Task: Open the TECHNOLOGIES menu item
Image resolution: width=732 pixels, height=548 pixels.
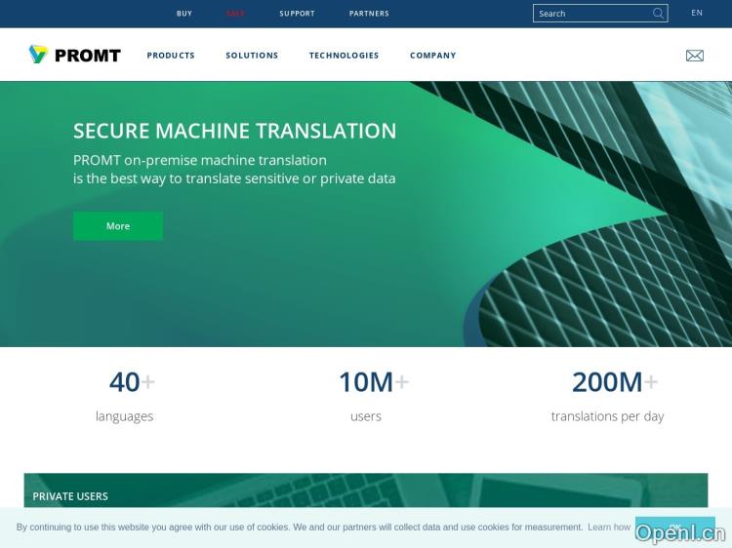Action: [x=344, y=56]
